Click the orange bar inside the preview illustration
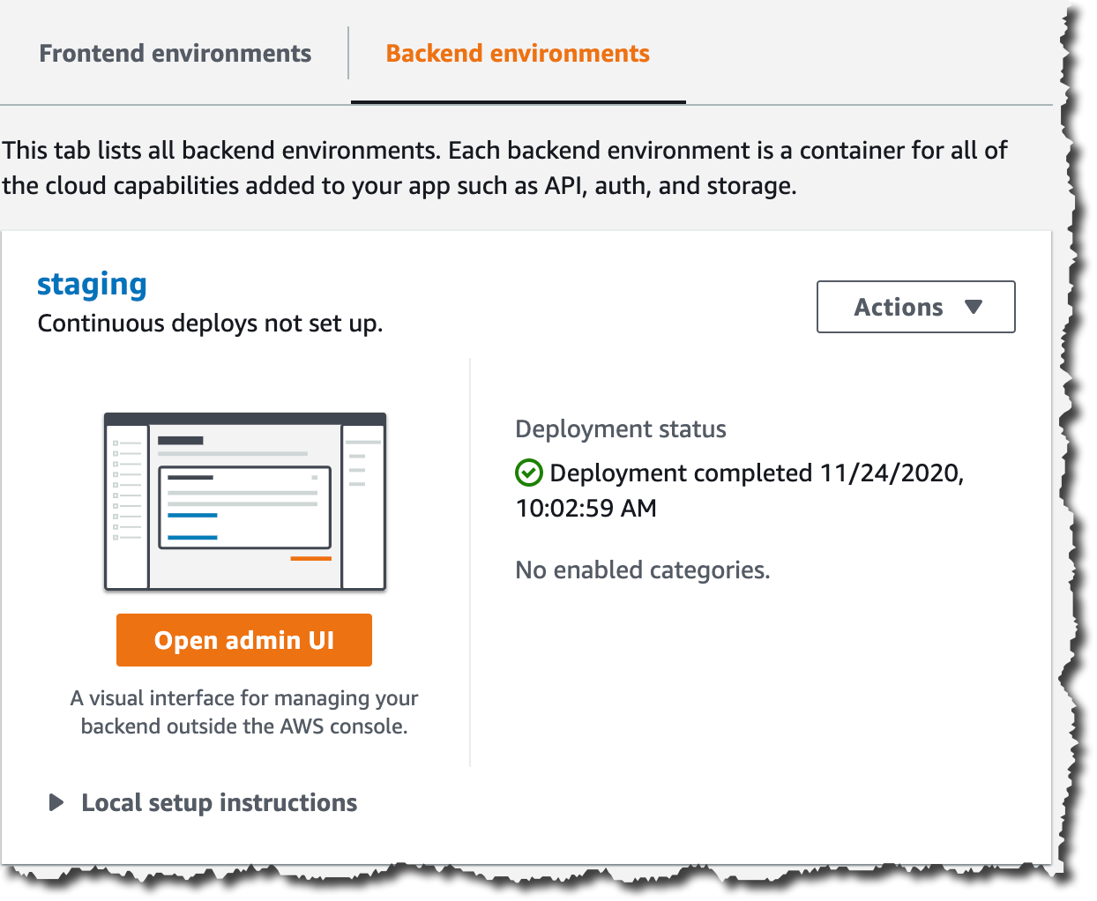1097x901 pixels. (x=310, y=558)
